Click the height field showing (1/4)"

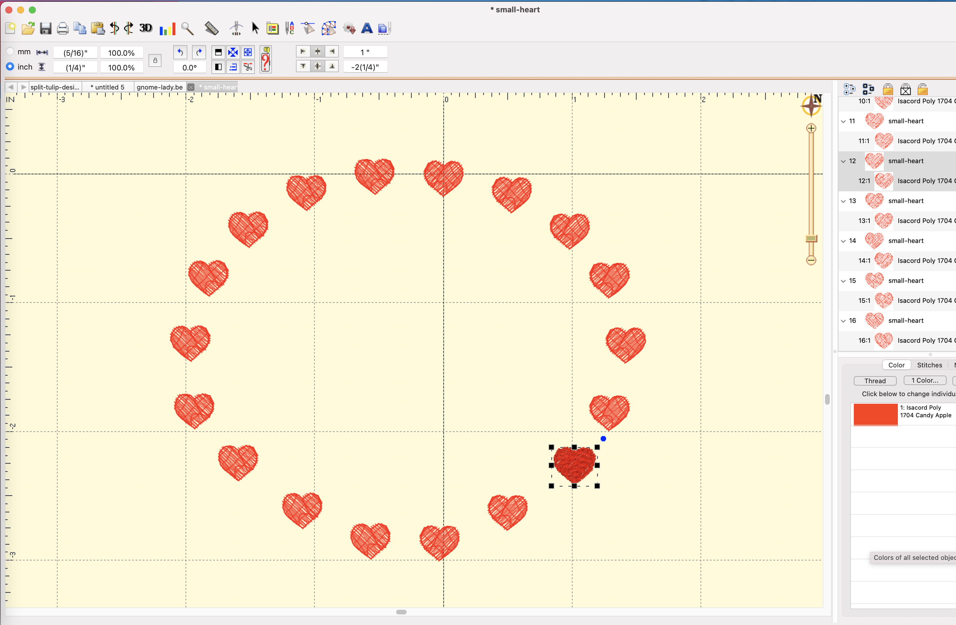click(75, 67)
